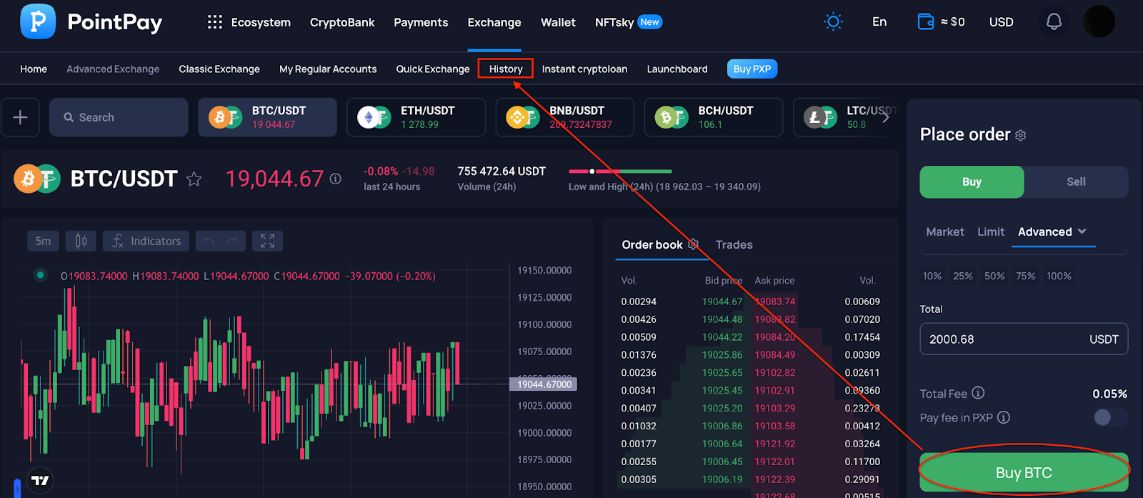
Task: Open Advanced Exchange link
Action: point(113,69)
